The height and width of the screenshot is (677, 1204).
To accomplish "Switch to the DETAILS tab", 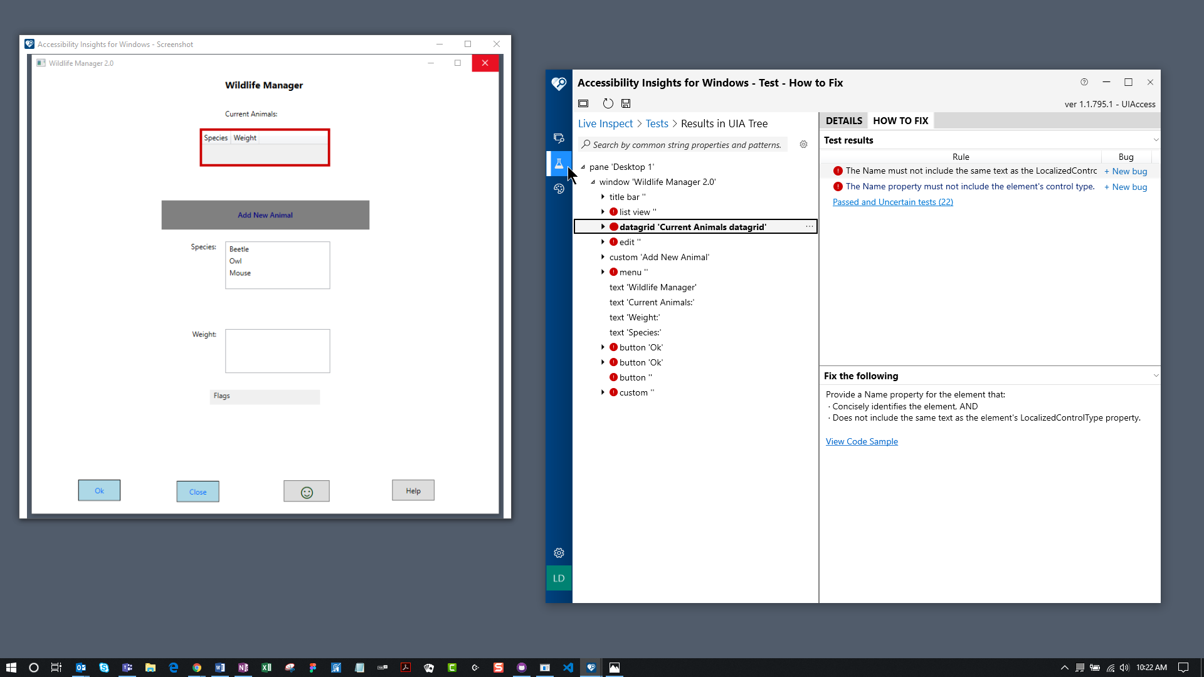I will click(x=843, y=120).
